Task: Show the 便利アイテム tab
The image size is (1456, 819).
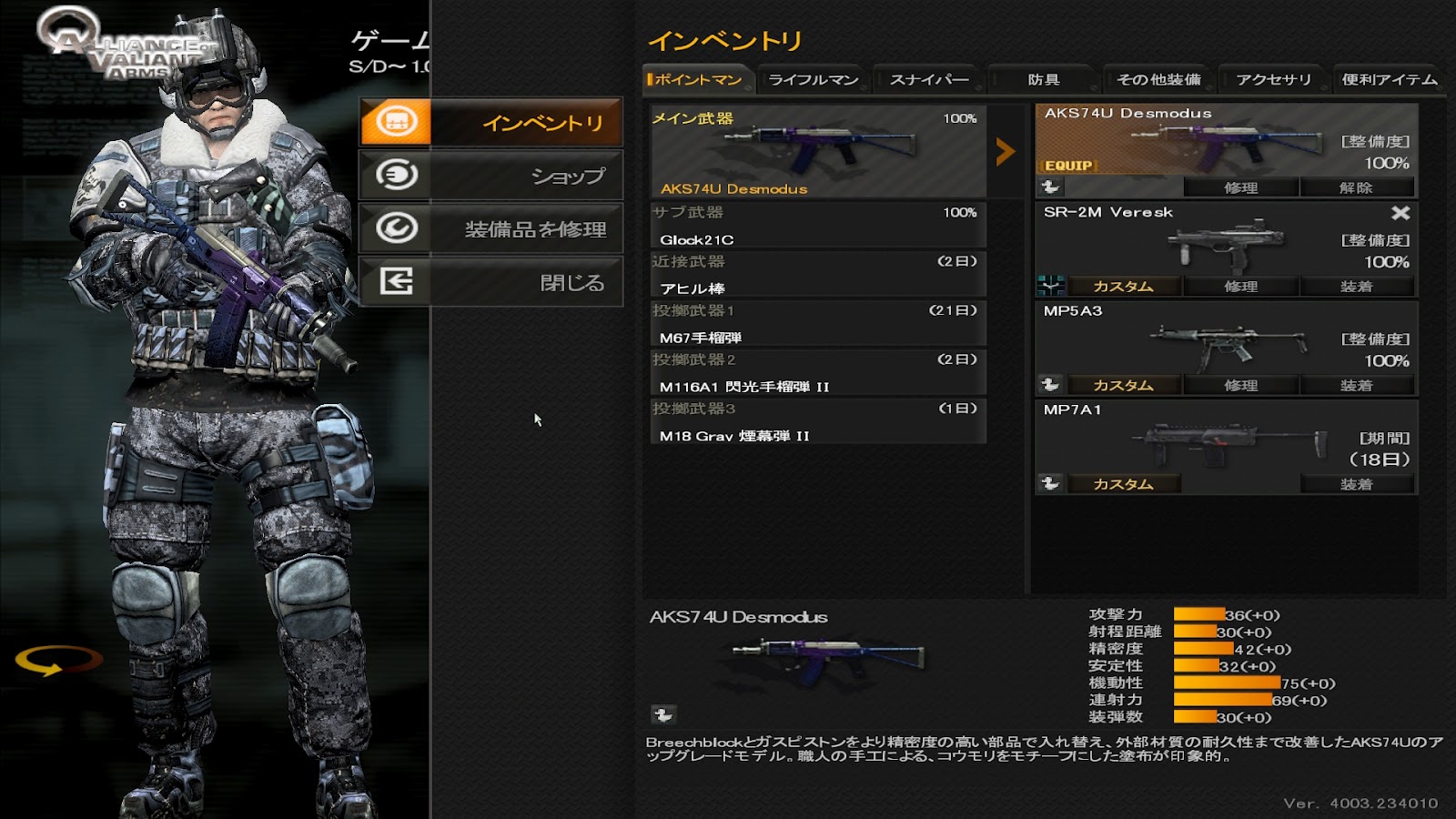Action: pyautogui.click(x=1389, y=79)
